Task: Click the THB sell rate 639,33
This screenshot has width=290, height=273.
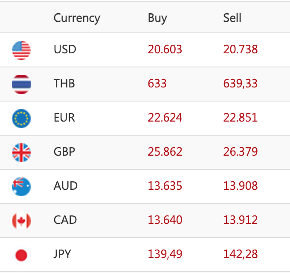Action: pyautogui.click(x=241, y=84)
